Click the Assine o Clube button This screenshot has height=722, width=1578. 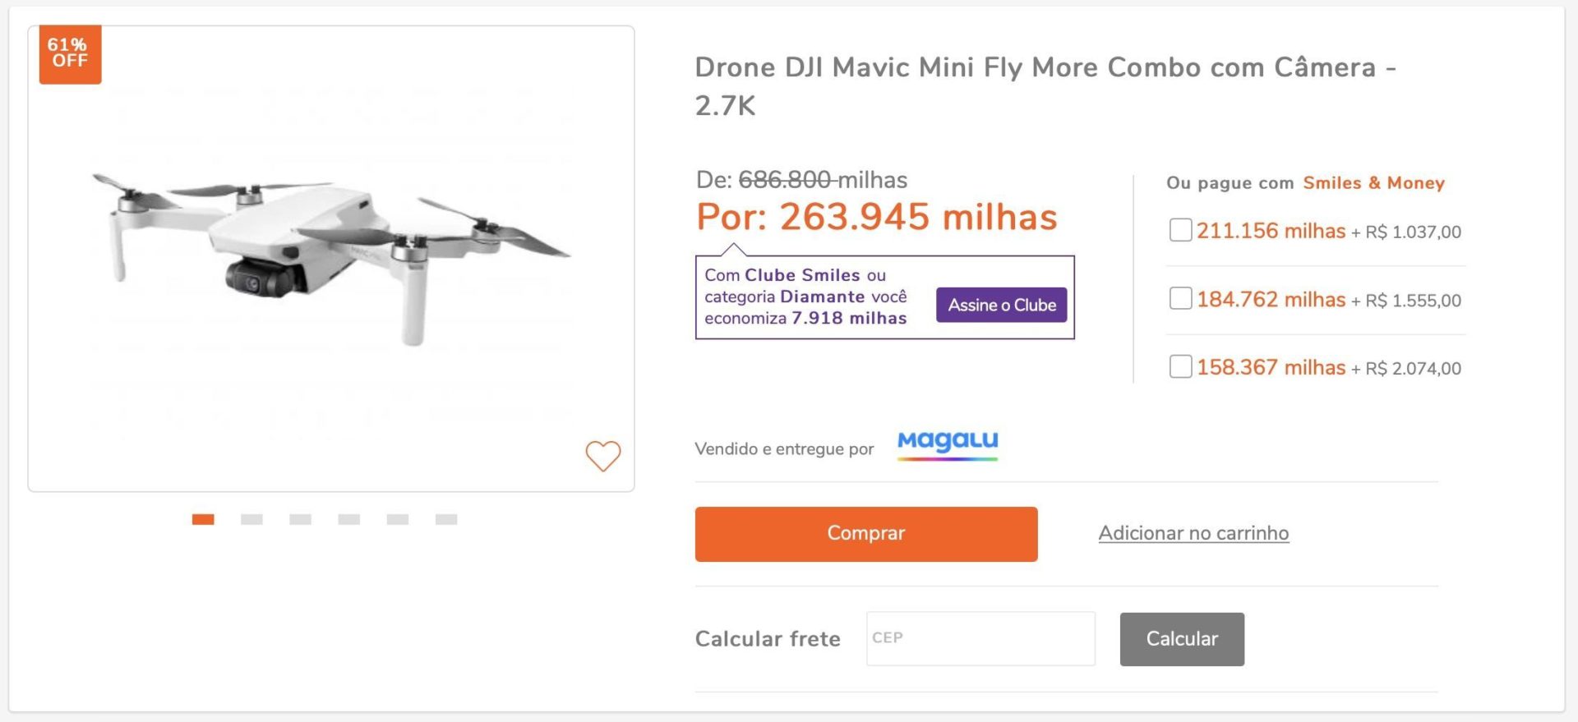click(1001, 305)
